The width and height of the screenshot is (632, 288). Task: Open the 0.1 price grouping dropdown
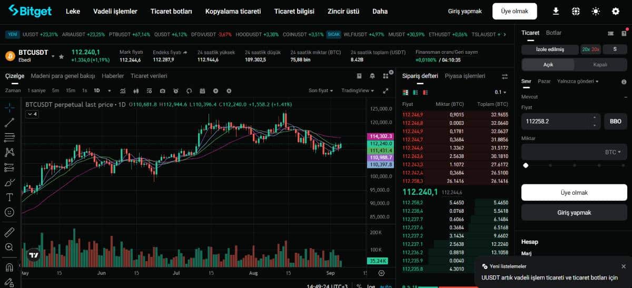501,92
